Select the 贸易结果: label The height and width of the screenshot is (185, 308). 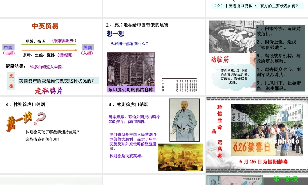(x=16, y=67)
